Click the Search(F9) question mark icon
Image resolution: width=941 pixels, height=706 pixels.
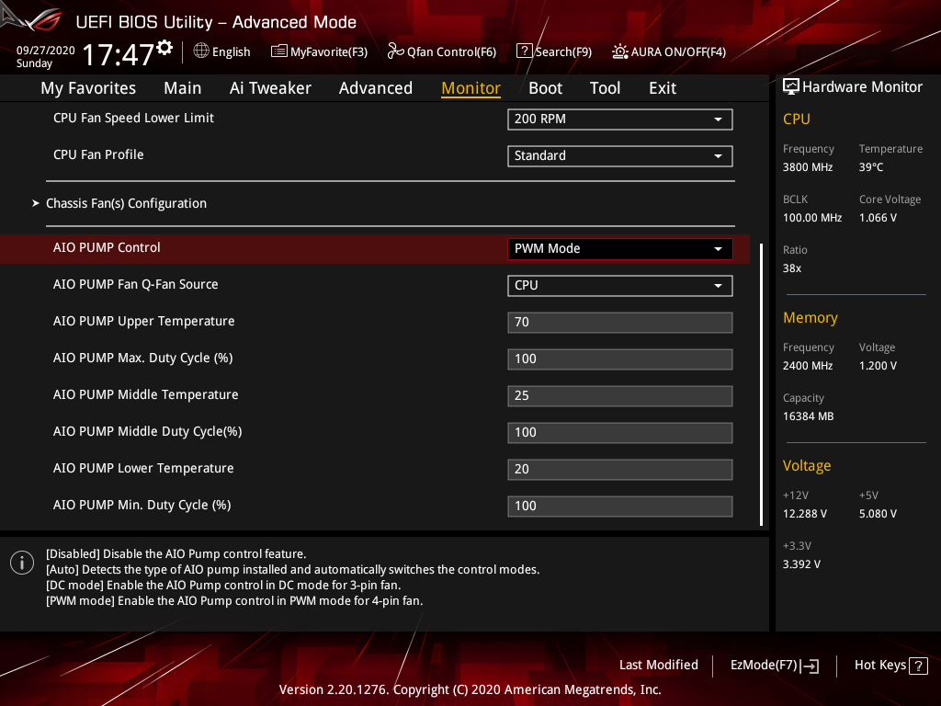click(524, 51)
